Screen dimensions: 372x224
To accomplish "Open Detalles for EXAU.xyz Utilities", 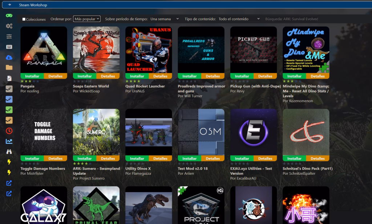I will pos(265,158).
